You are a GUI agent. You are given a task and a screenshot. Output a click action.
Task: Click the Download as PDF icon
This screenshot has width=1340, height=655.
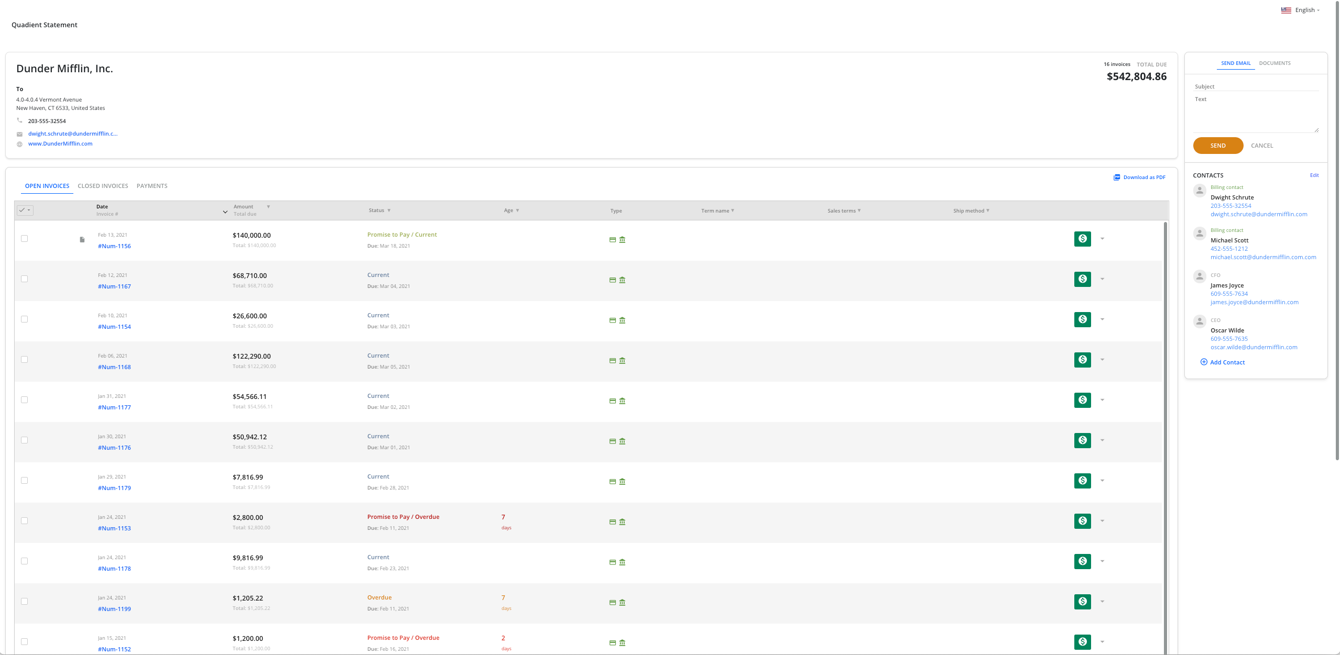[x=1117, y=177]
